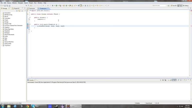
Task: Open Google Chrome from the taskbar
Action: [28, 106]
